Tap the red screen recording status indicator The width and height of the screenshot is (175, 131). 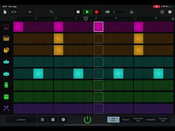pyautogui.click(x=156, y=7)
